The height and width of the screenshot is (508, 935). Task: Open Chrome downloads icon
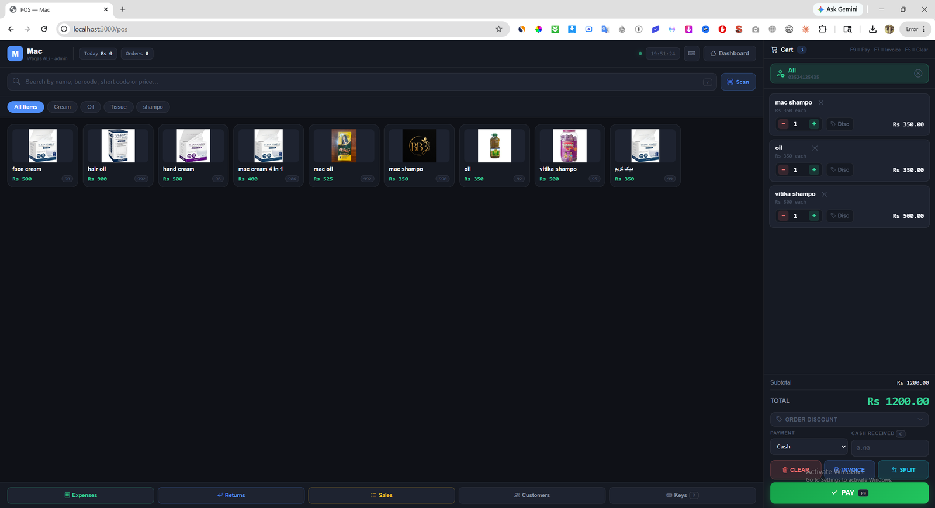tap(872, 29)
